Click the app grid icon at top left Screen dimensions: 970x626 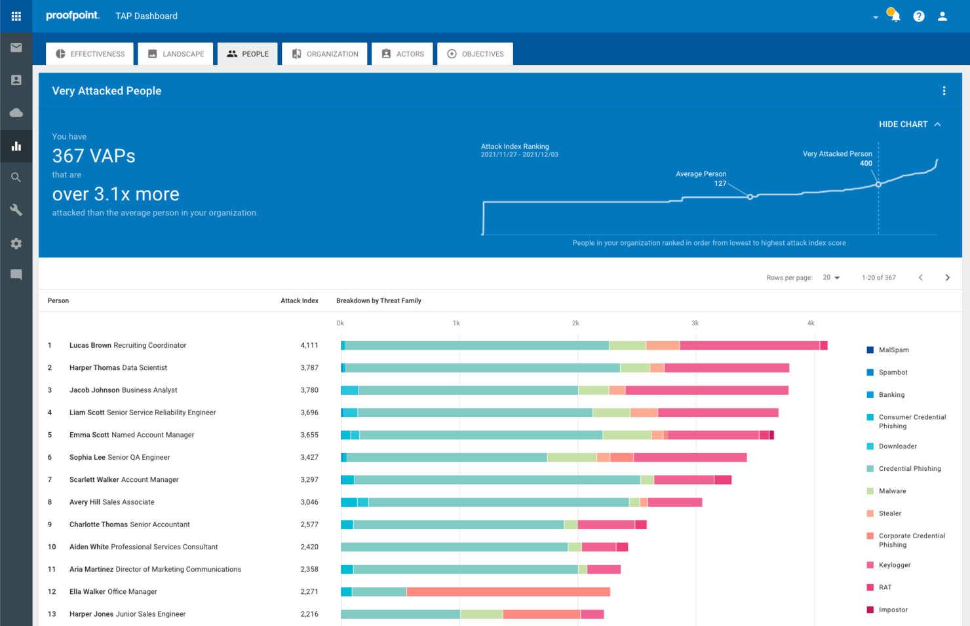pos(16,16)
